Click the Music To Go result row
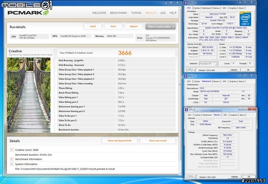 (x=116, y=125)
